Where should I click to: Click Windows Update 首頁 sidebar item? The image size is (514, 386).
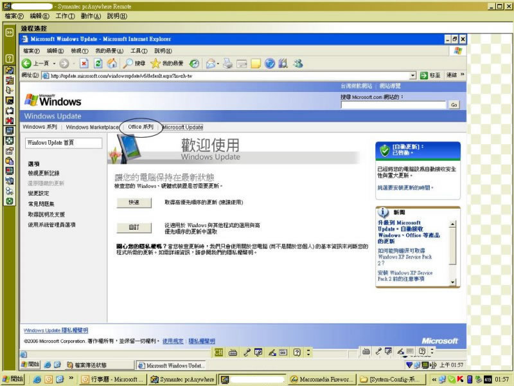coord(64,143)
